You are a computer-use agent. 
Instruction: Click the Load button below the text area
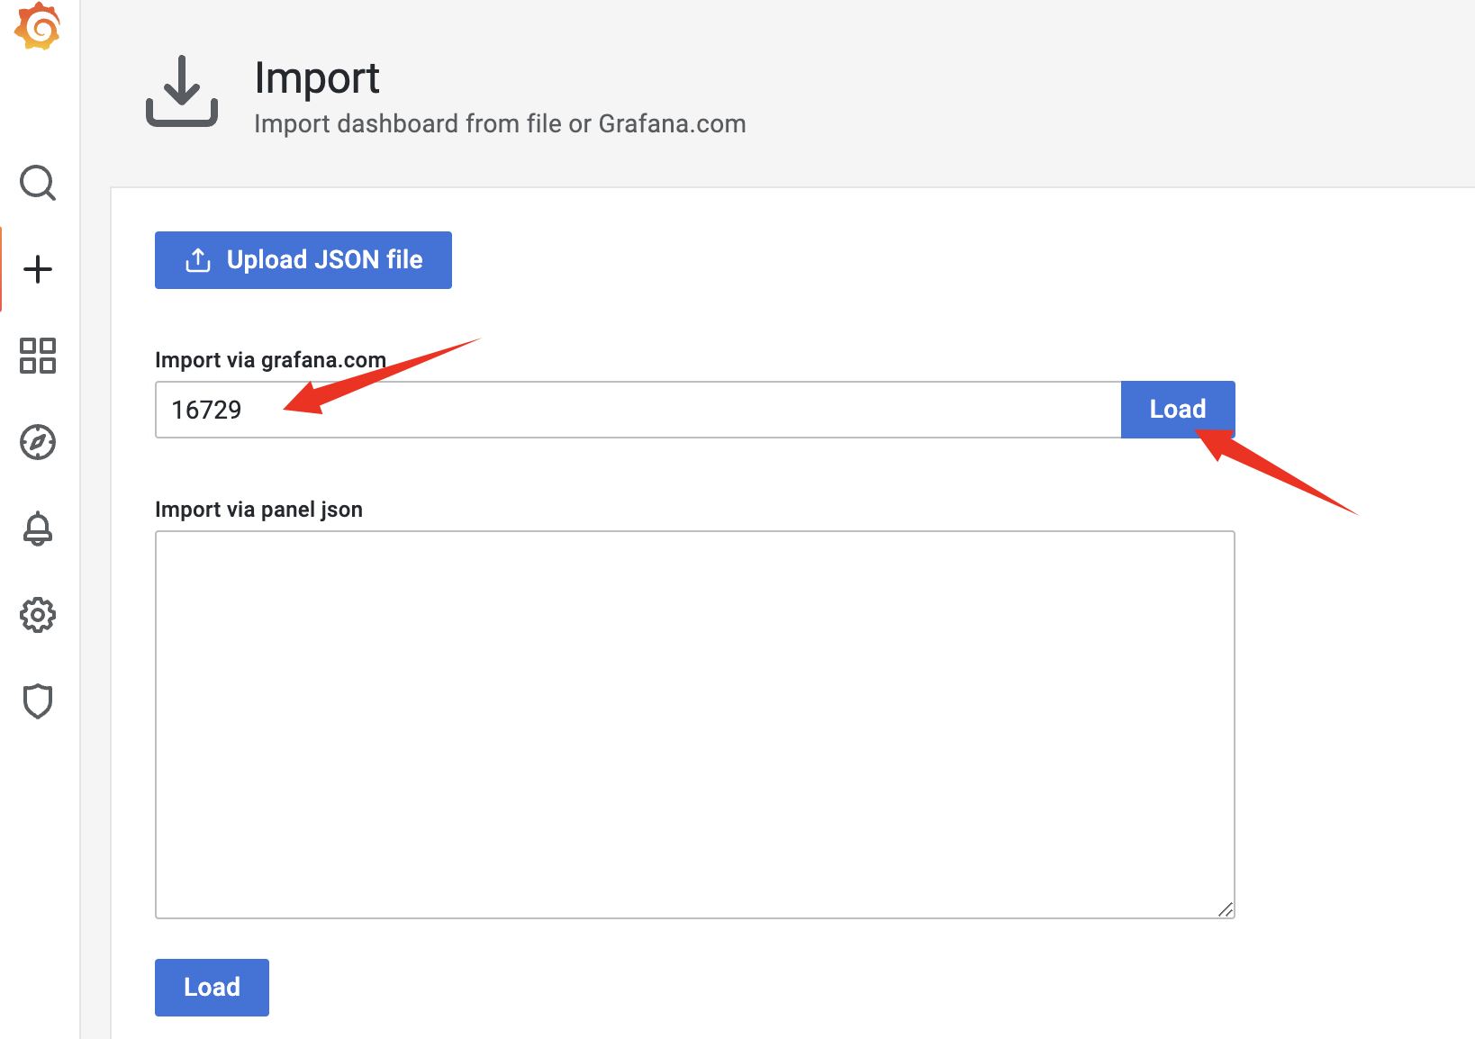(212, 987)
